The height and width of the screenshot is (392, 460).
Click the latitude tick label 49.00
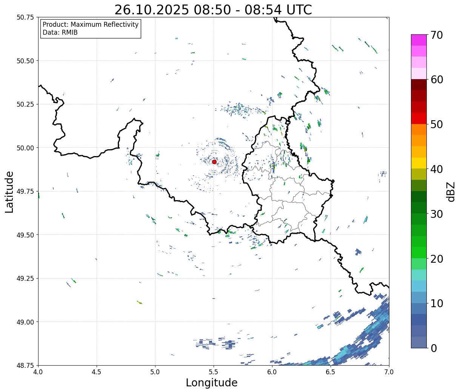25,322
